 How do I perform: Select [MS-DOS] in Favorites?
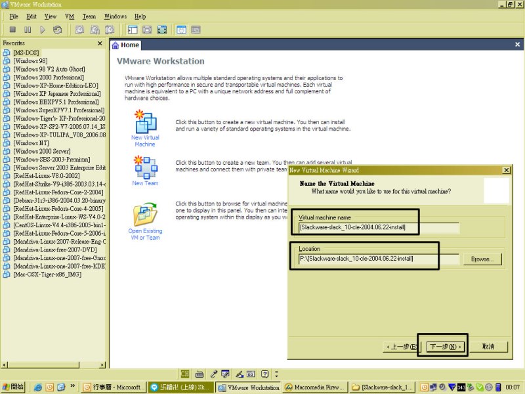26,53
